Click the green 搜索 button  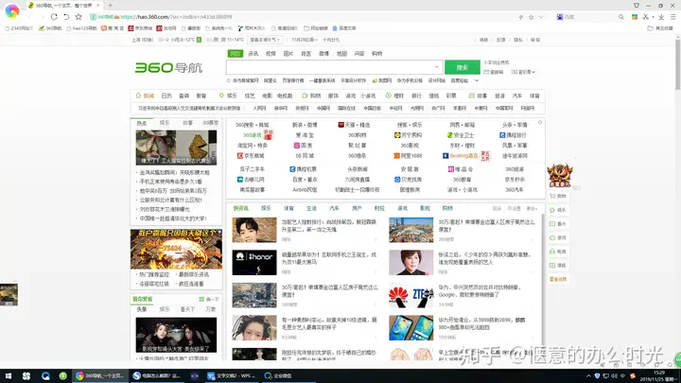463,67
